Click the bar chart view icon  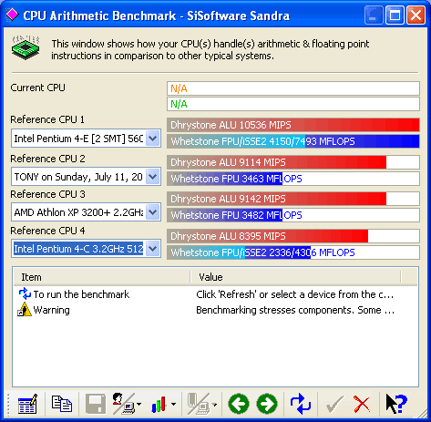click(x=159, y=405)
